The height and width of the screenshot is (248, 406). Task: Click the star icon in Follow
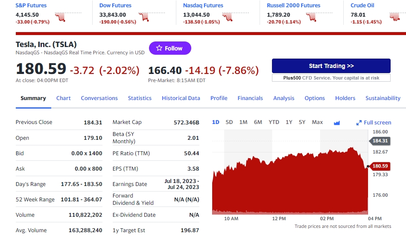(x=159, y=48)
